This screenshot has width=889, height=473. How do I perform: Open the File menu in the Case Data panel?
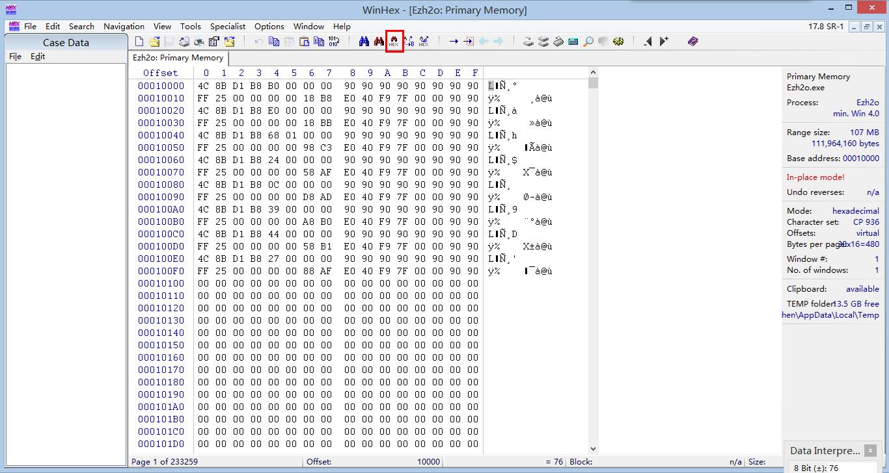pyautogui.click(x=15, y=57)
